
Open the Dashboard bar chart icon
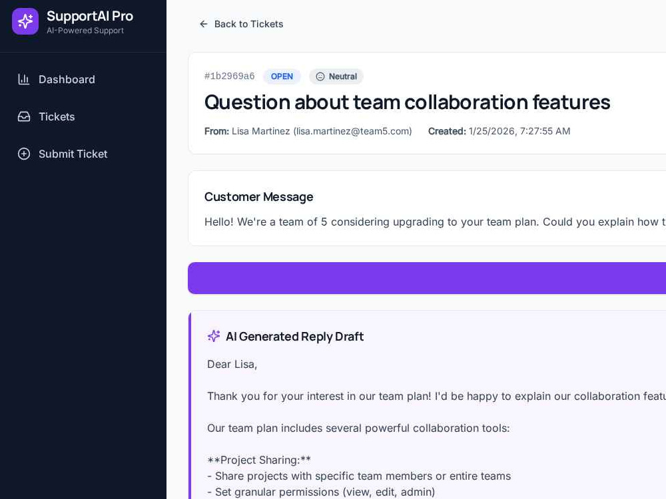click(x=24, y=79)
